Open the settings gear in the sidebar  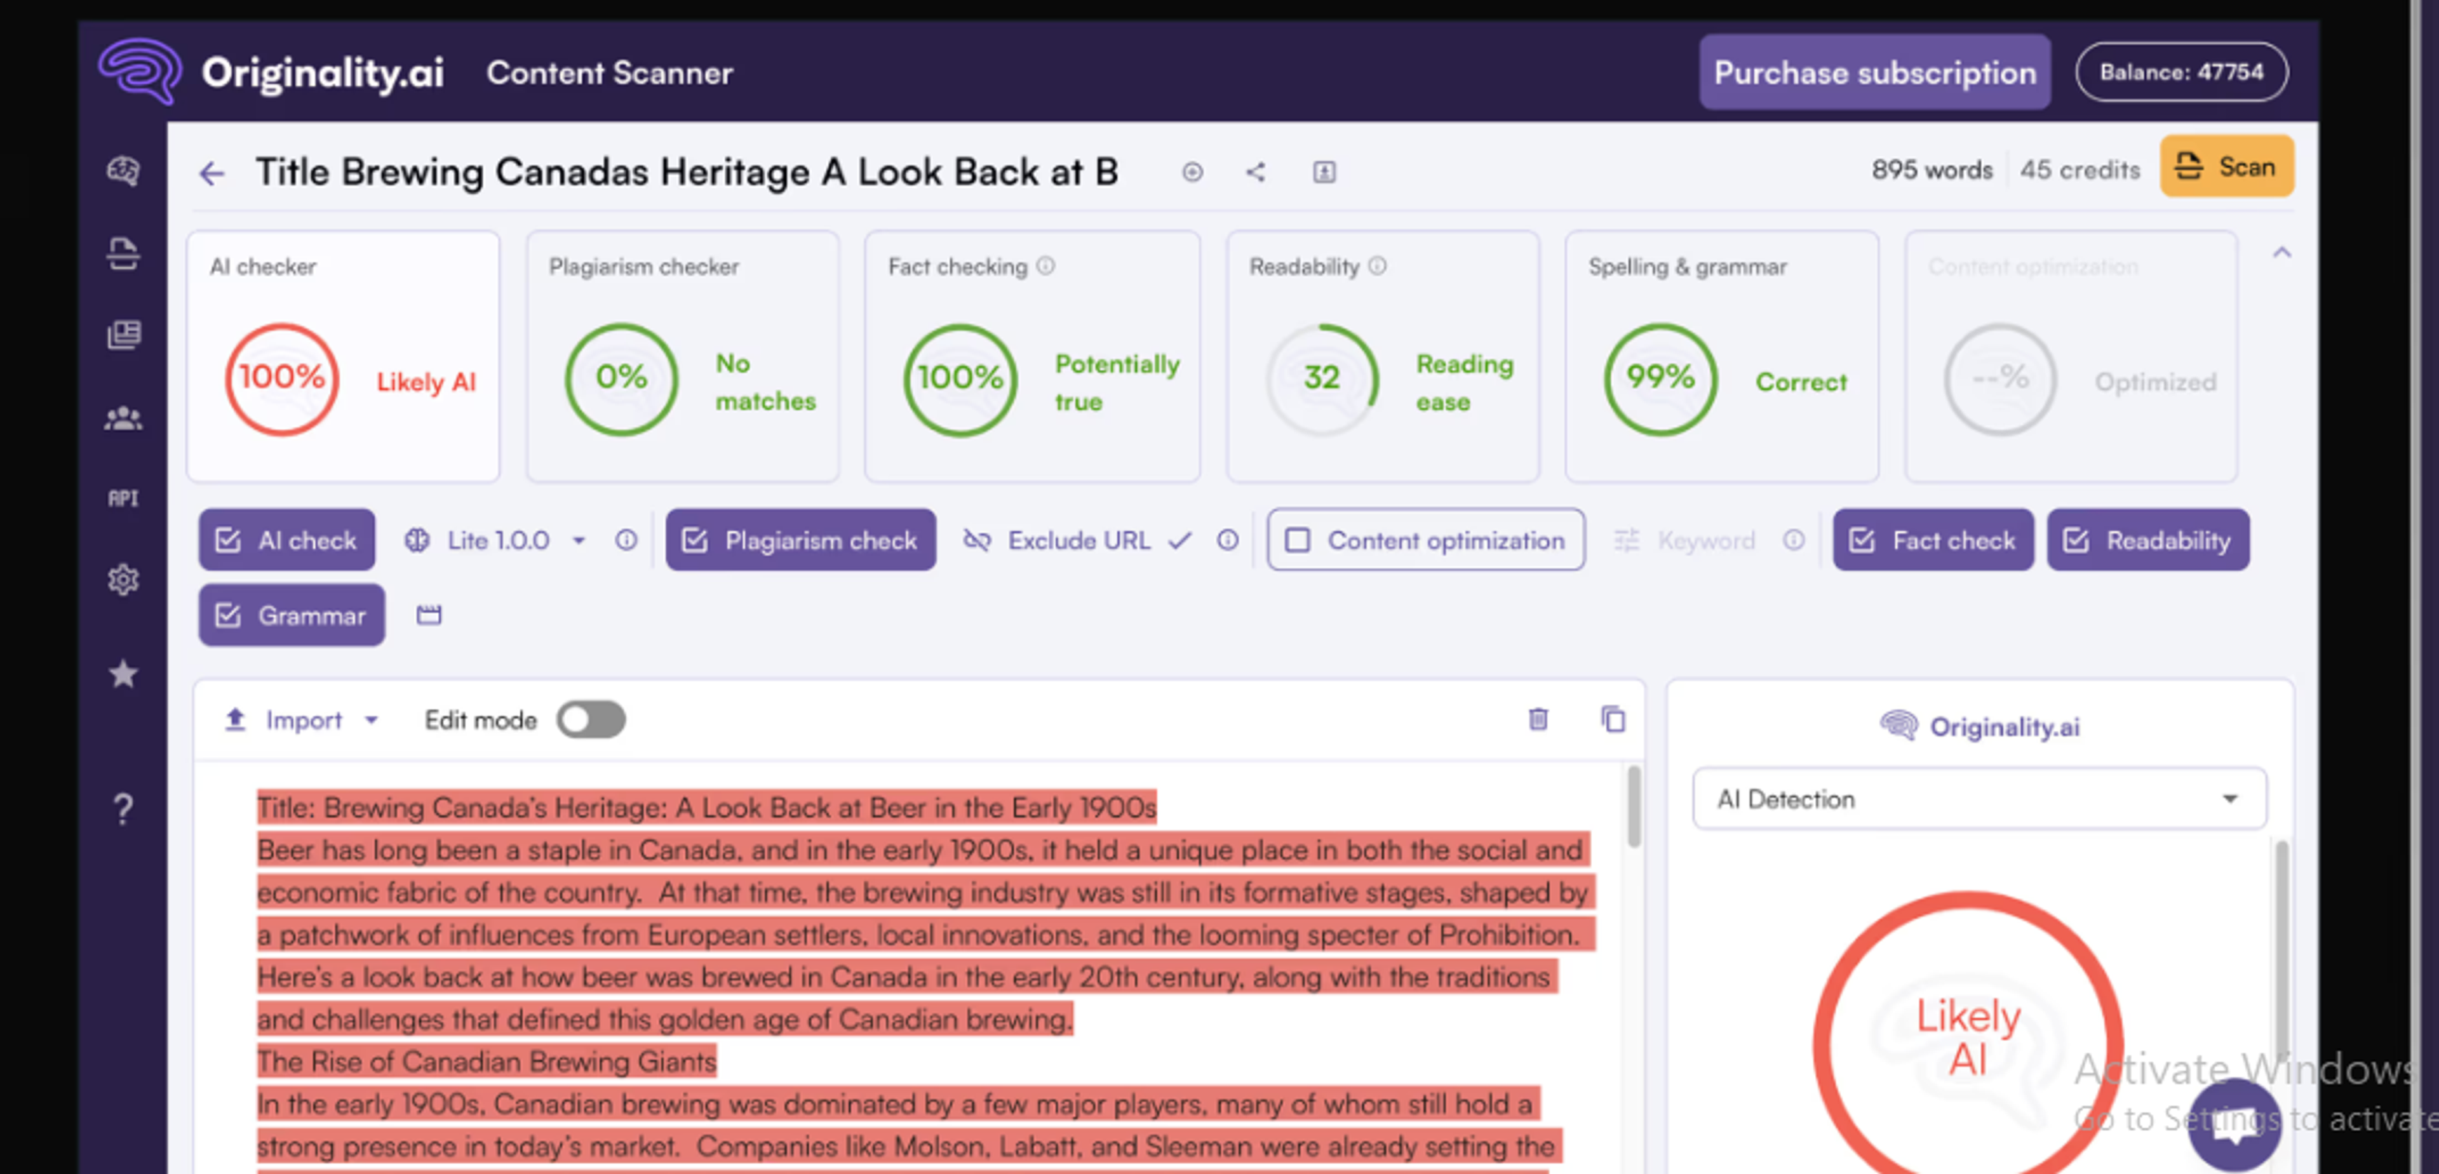tap(123, 580)
